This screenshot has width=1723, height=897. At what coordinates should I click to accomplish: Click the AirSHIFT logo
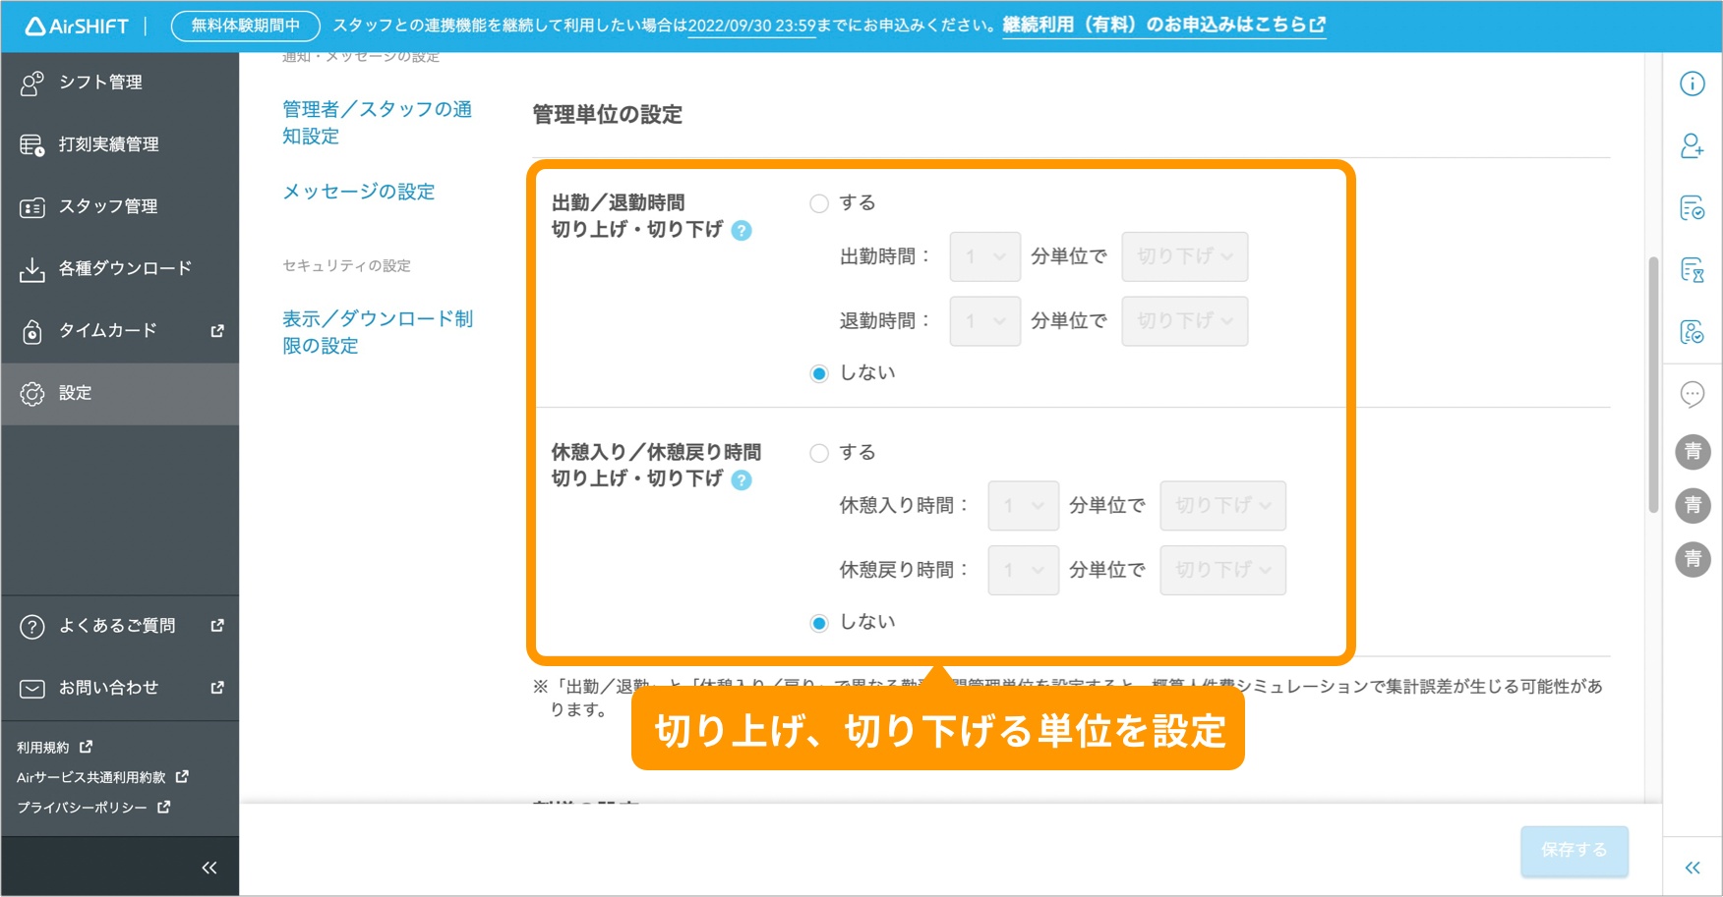(77, 26)
